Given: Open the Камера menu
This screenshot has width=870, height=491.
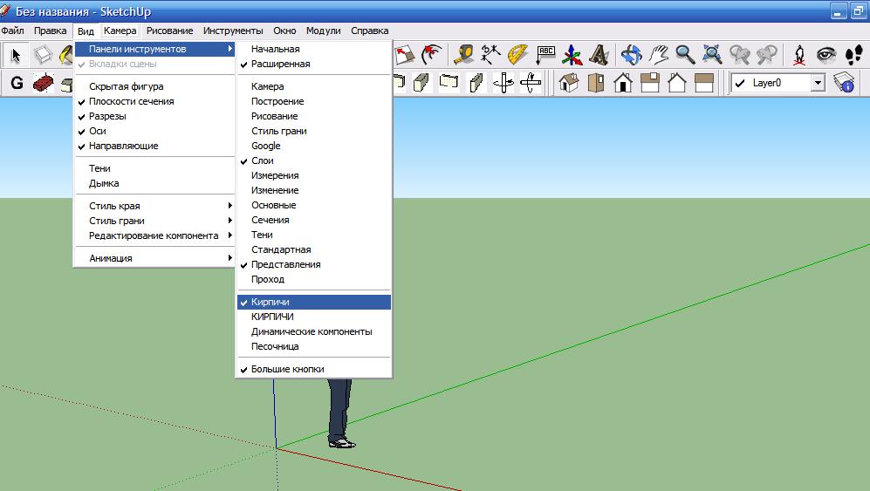Looking at the screenshot, I should click(120, 31).
